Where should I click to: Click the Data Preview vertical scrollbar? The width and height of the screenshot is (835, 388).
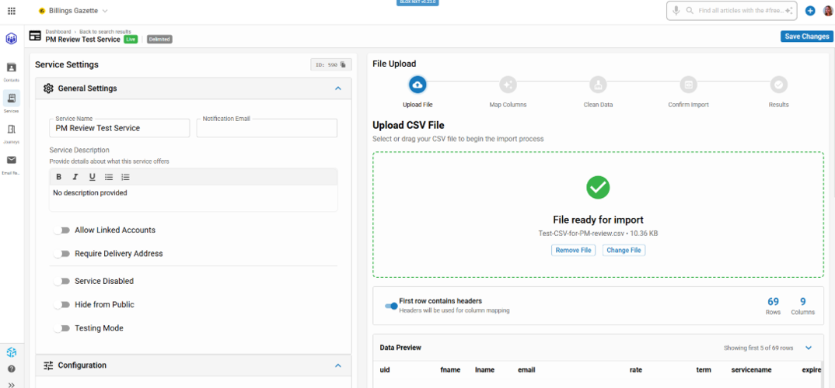[822, 374]
